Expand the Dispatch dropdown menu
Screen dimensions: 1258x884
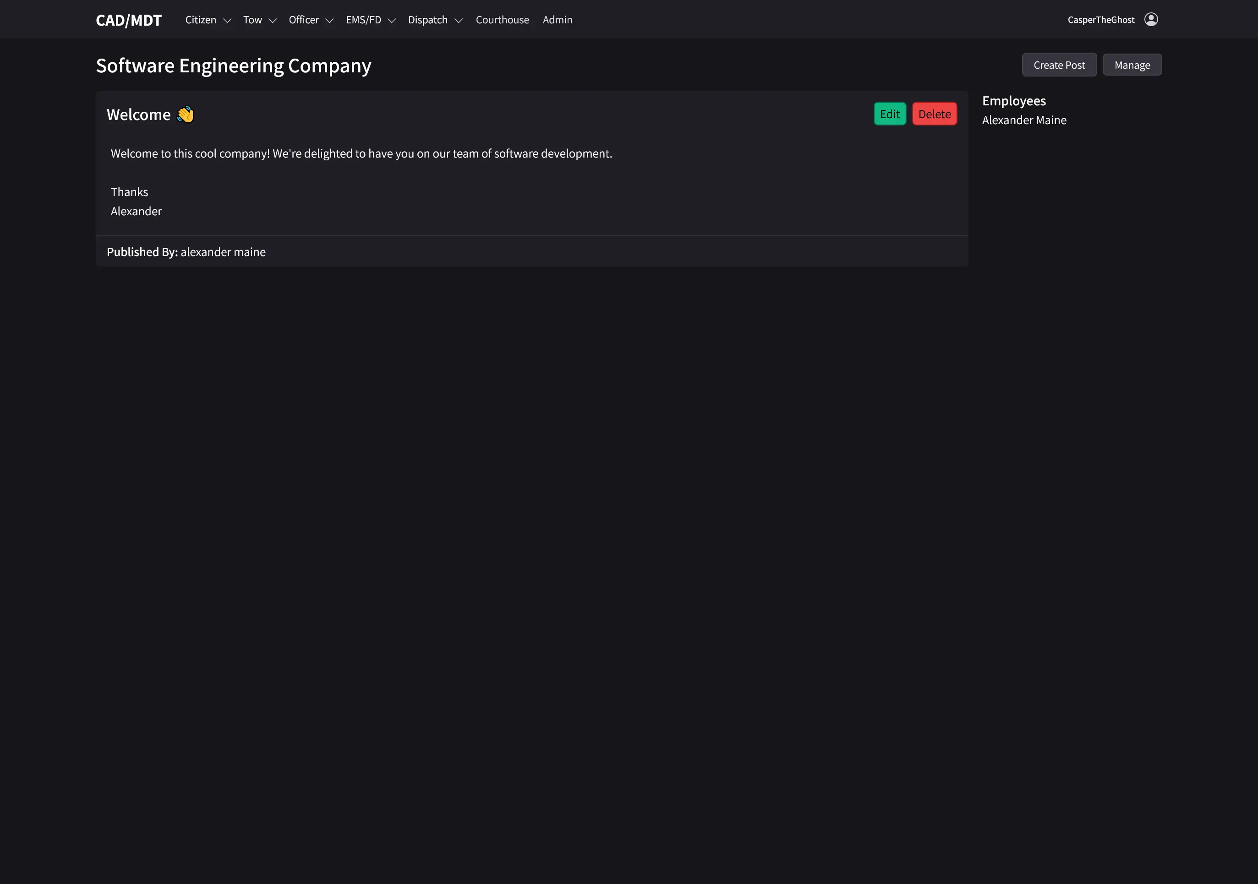tap(435, 20)
